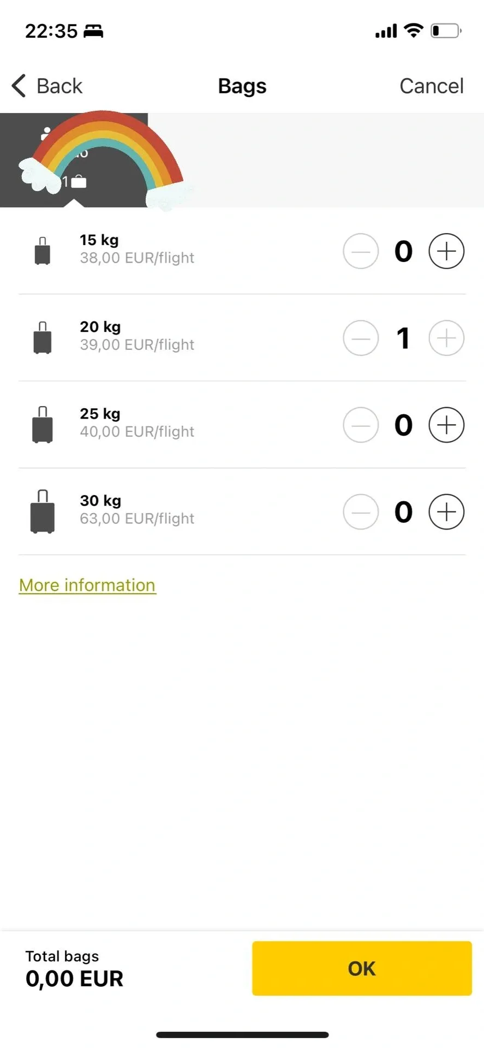Tap minus for the 20 kg bag
The height and width of the screenshot is (1048, 484).
pyautogui.click(x=361, y=338)
